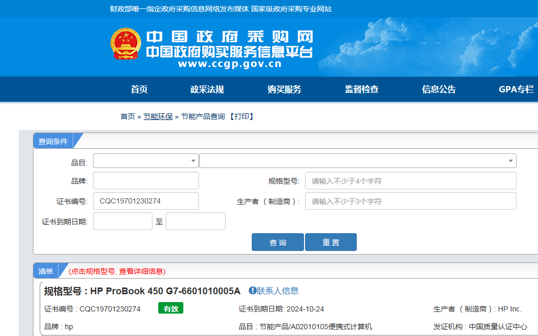Click the 证书到期日期: 2024-10-24 text

[282, 309]
